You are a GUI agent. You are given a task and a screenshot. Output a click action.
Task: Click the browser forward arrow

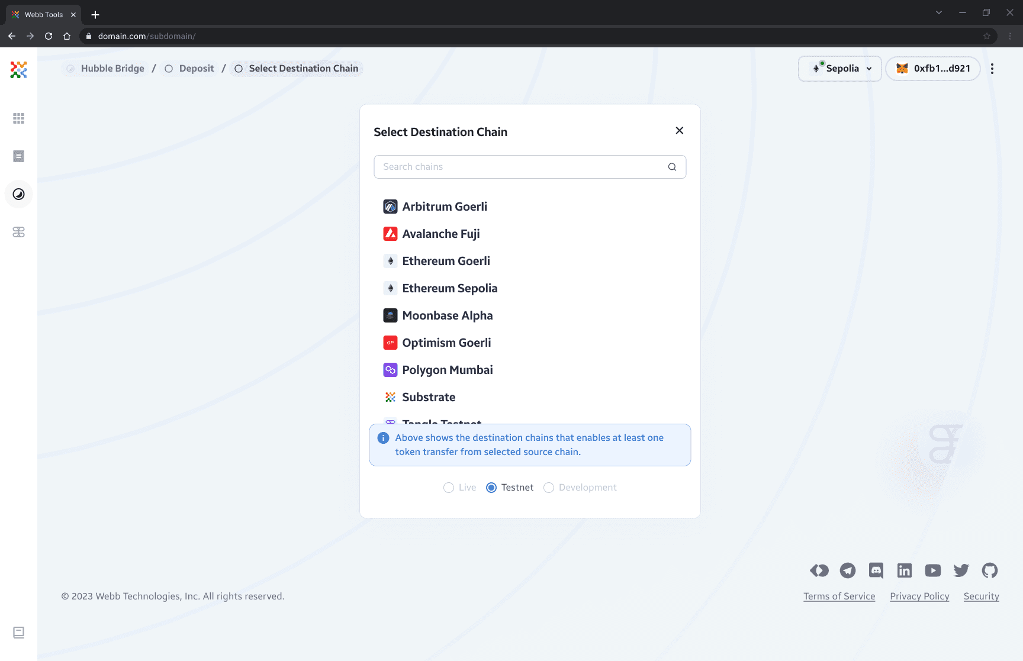point(30,36)
